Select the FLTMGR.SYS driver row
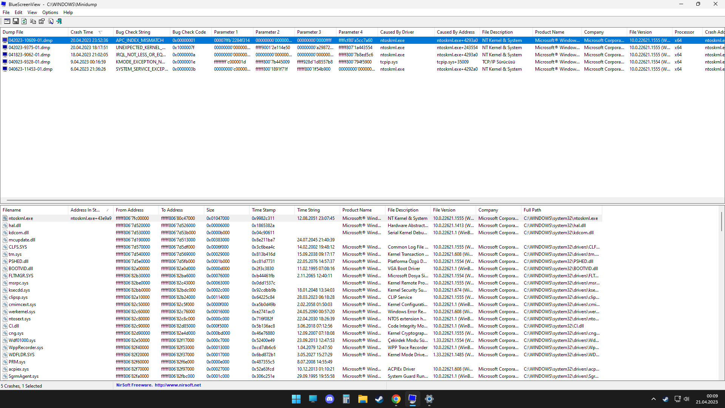This screenshot has height=408, width=725. point(21,276)
